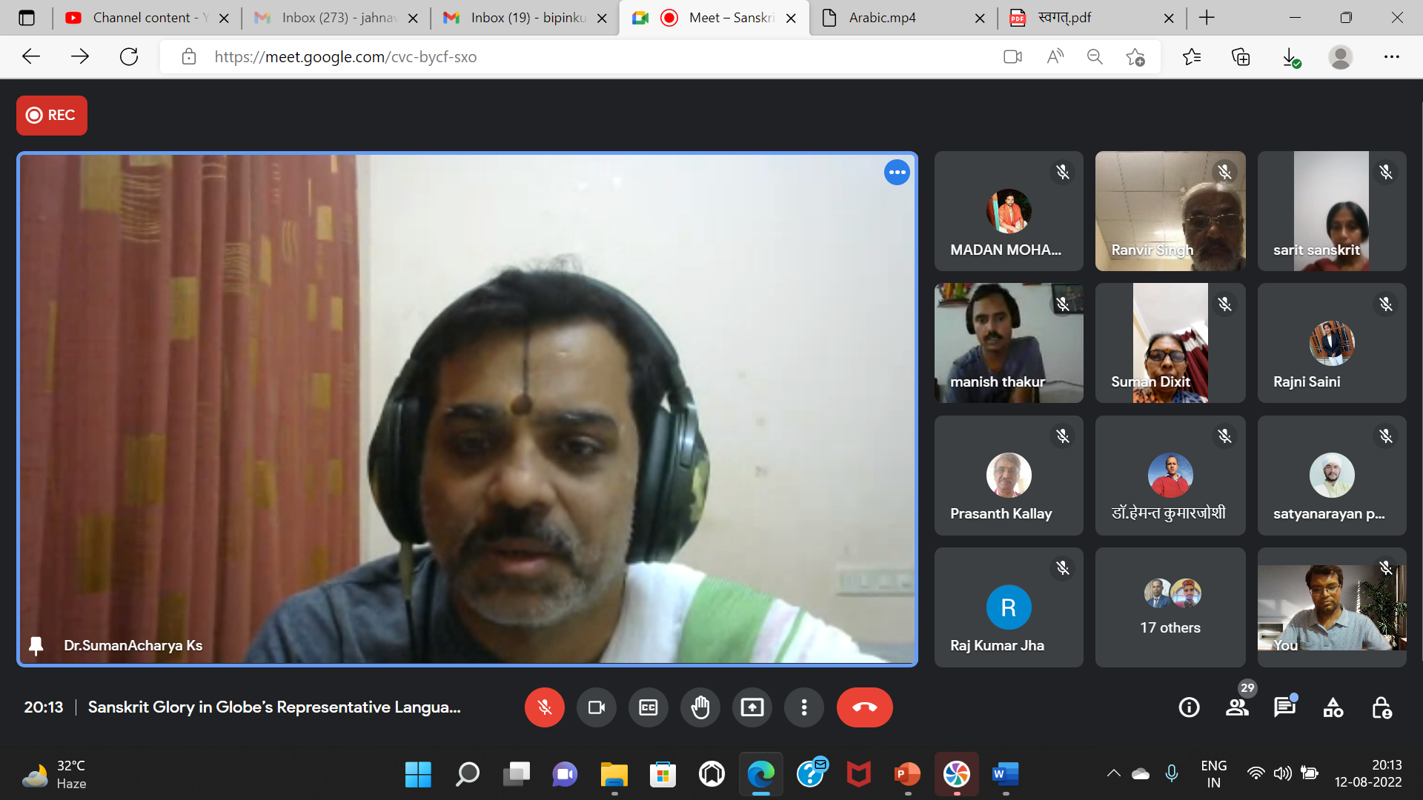This screenshot has height=800, width=1423.
Task: Show everyone participants panel
Action: [1237, 707]
